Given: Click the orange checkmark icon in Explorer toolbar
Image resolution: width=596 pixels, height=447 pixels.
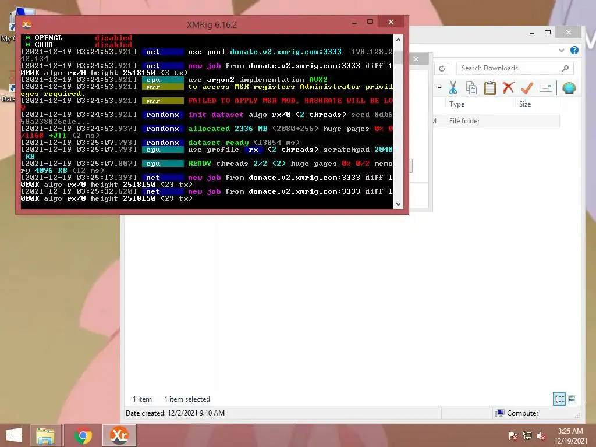Looking at the screenshot, I should pos(527,88).
